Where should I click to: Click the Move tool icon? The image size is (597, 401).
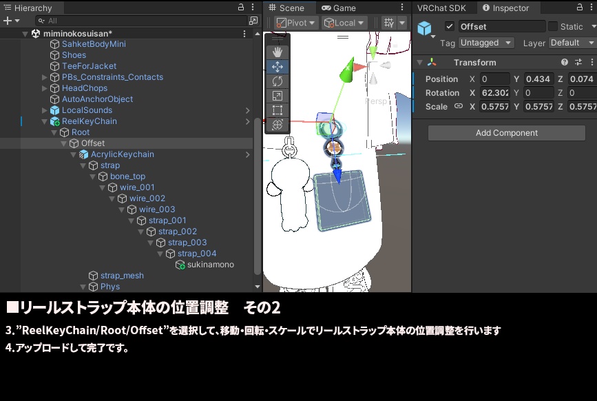point(277,66)
